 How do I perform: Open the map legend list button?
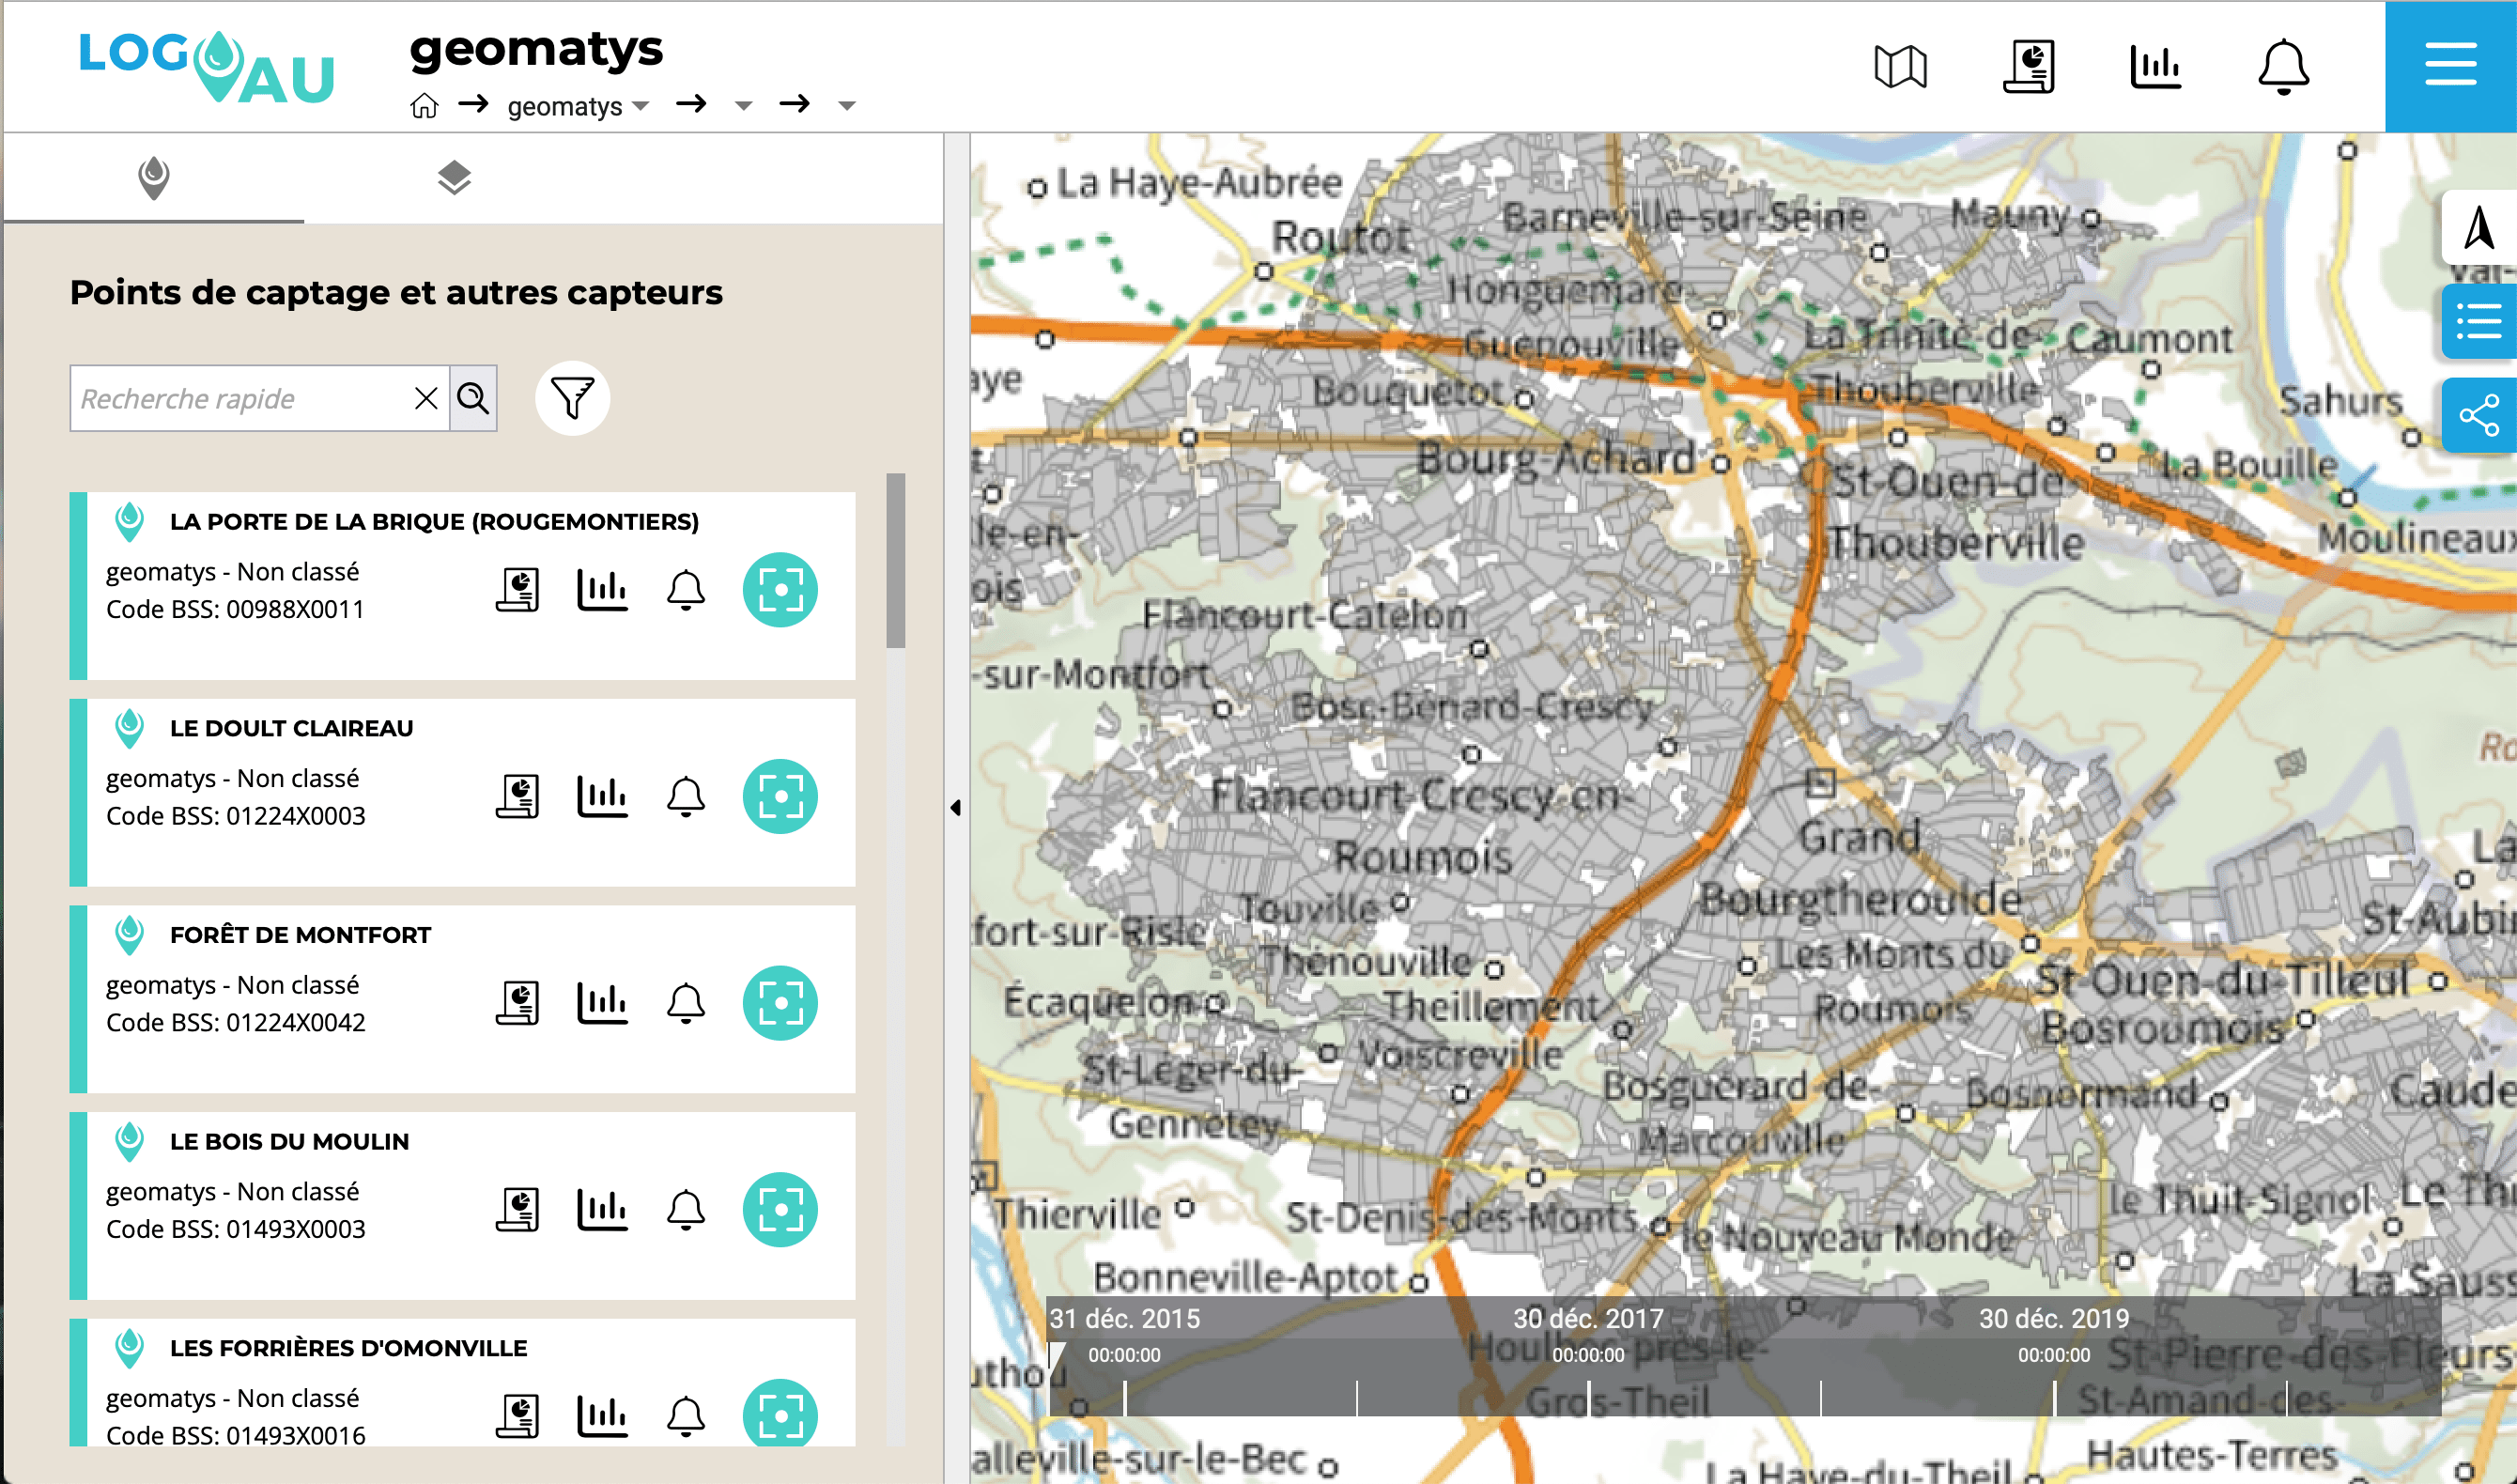(2479, 322)
